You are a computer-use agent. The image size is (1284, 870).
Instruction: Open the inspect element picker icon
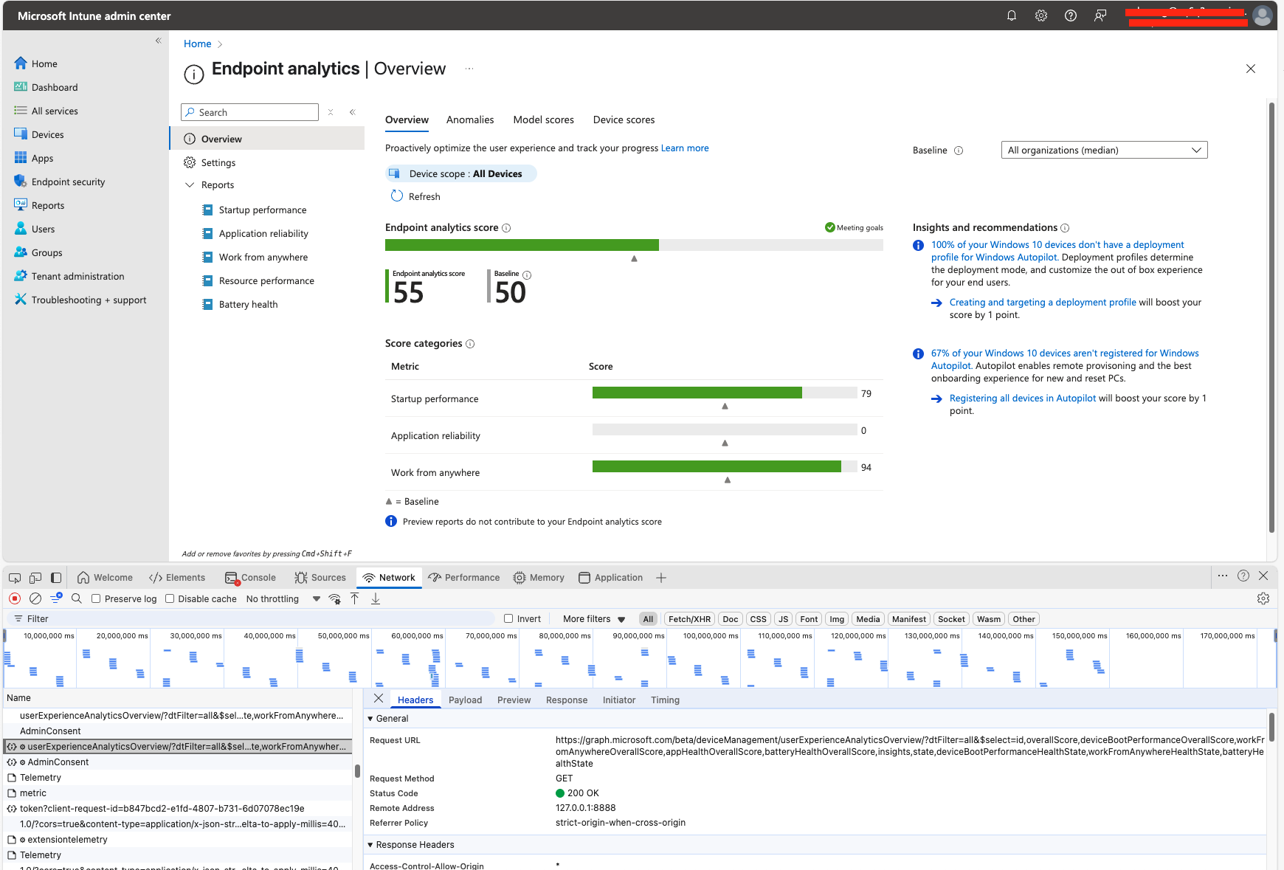coord(14,577)
